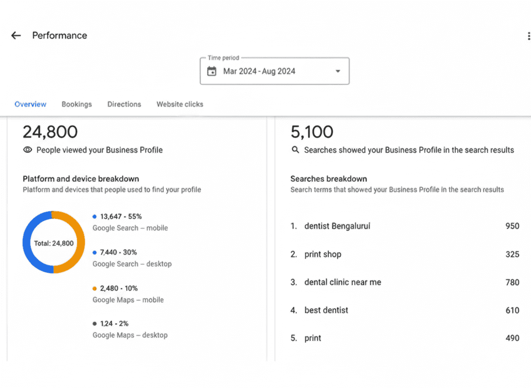Click the count 780 for dental clinic
531x388 pixels.
pos(512,282)
